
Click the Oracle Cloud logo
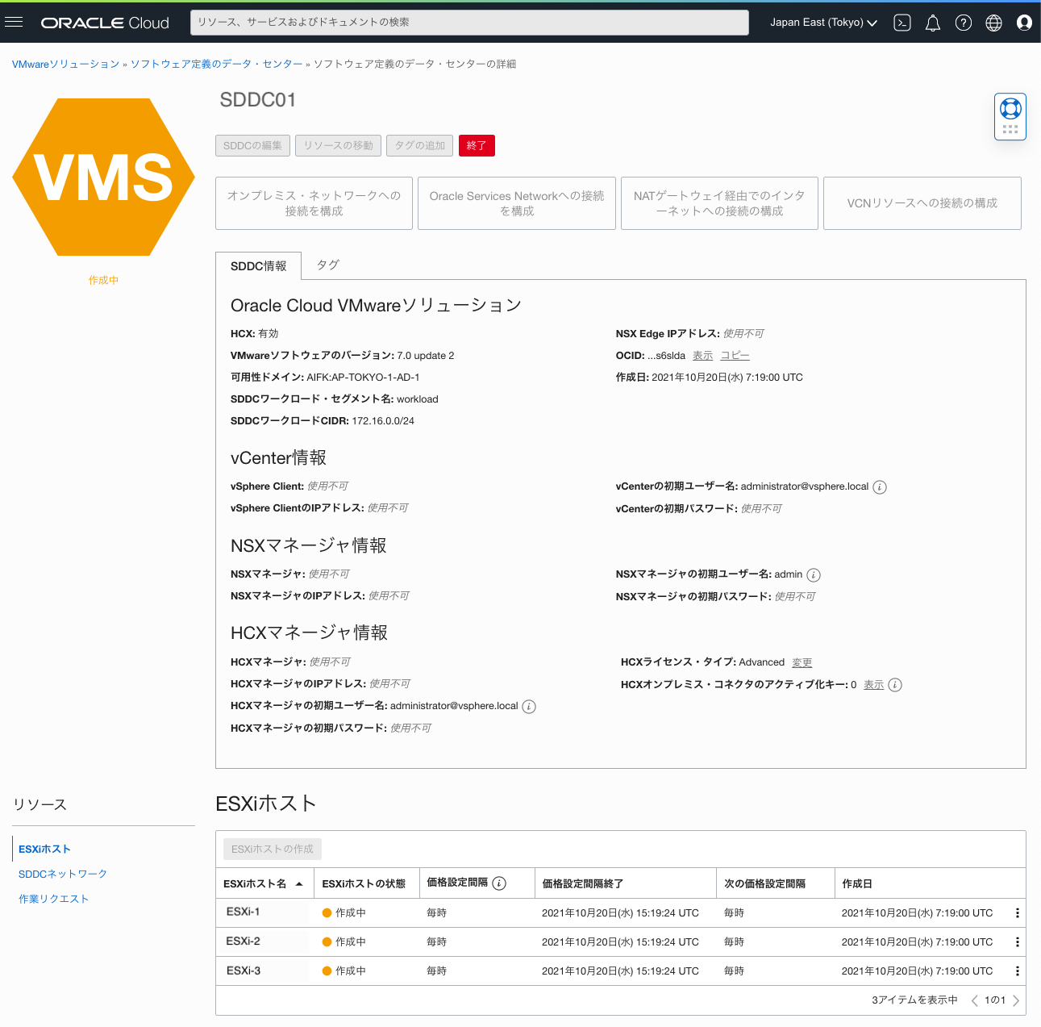click(x=105, y=23)
